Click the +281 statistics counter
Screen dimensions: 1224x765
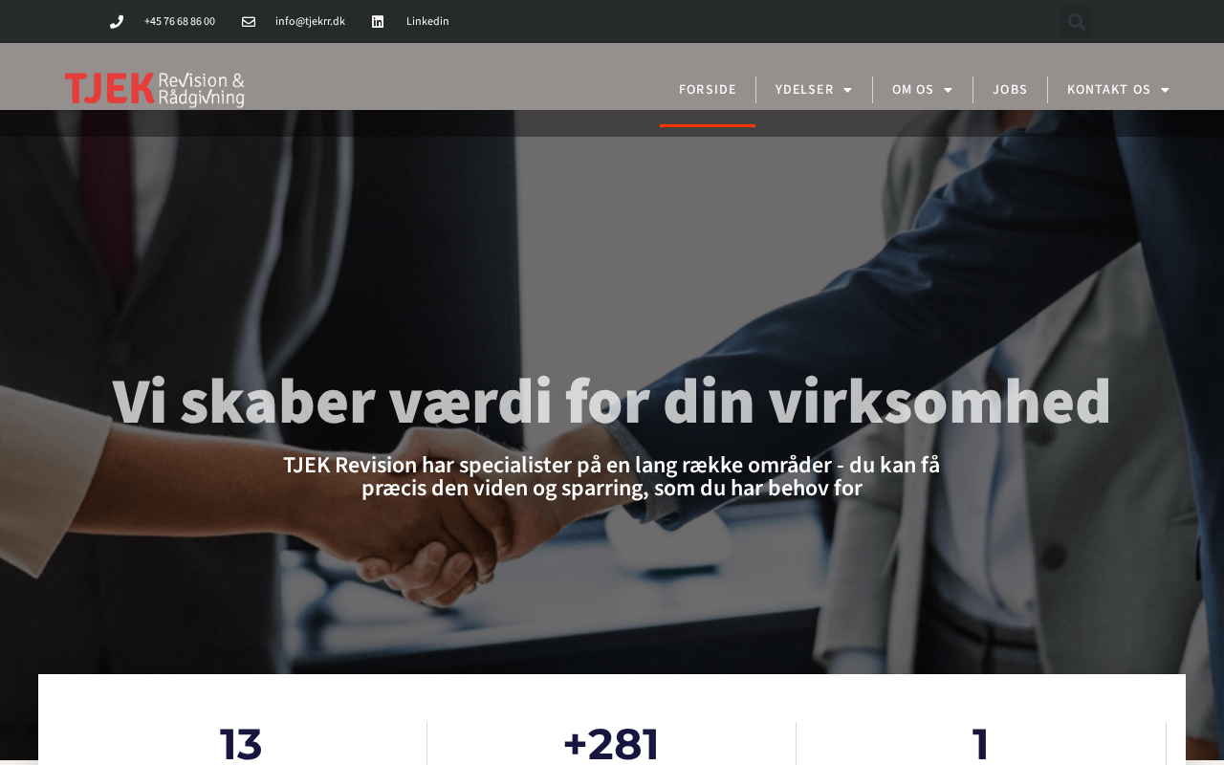(x=611, y=744)
